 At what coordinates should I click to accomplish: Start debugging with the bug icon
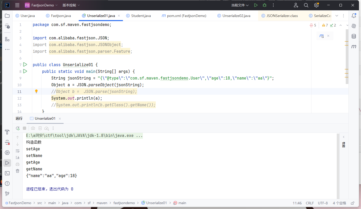point(264,5)
